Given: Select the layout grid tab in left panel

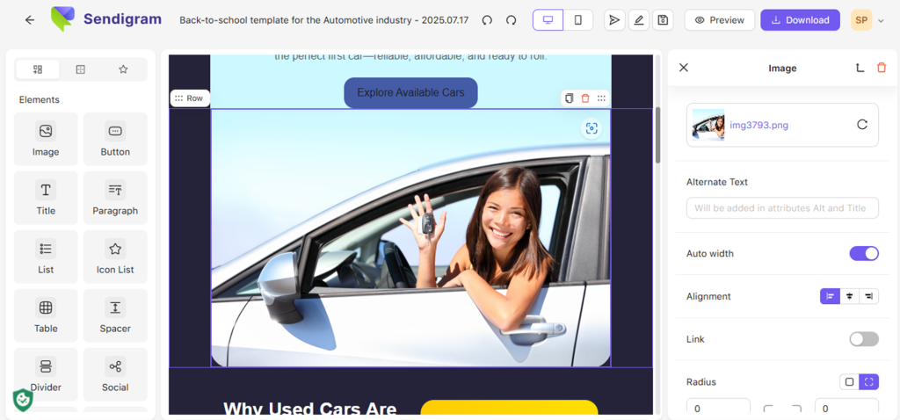Looking at the screenshot, I should tap(80, 69).
